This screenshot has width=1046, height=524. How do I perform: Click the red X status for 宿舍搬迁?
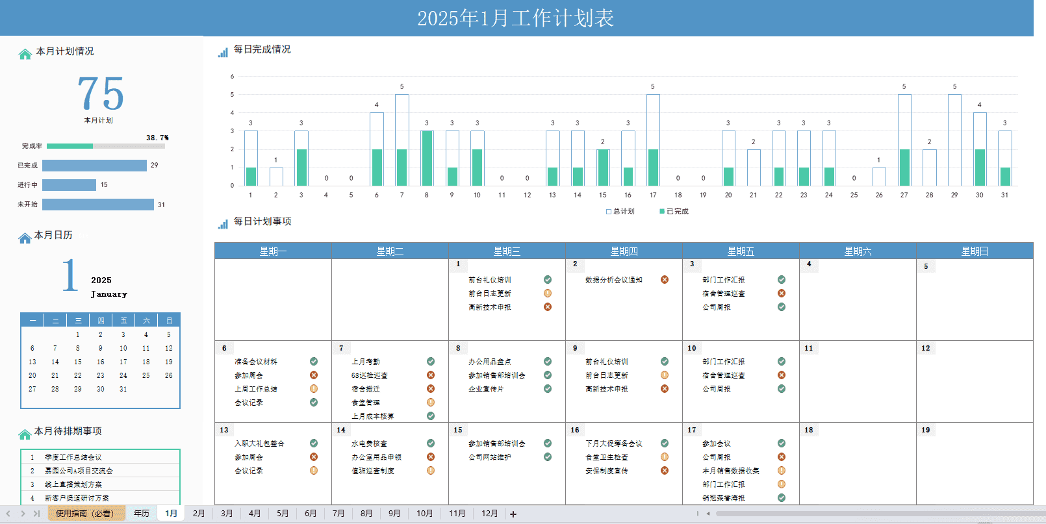[431, 389]
